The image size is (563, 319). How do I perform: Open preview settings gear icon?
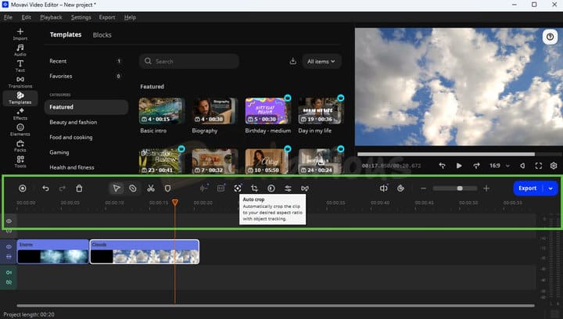554,166
